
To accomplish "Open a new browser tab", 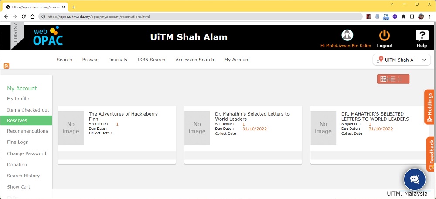I will pyautogui.click(x=74, y=7).
